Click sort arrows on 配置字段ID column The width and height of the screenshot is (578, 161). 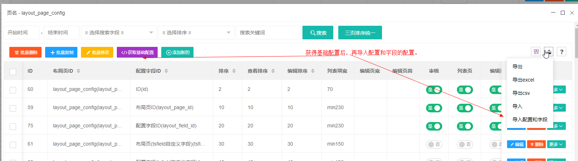166,71
